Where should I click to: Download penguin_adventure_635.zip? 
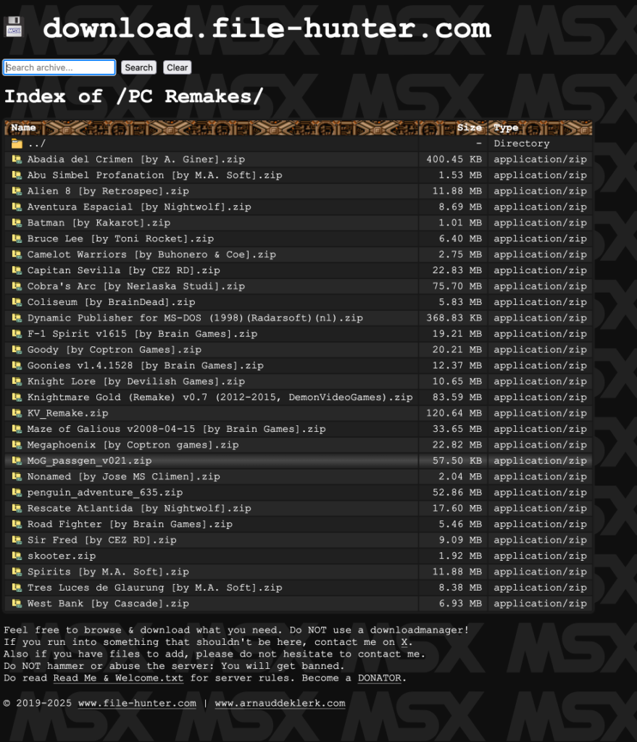click(x=104, y=493)
